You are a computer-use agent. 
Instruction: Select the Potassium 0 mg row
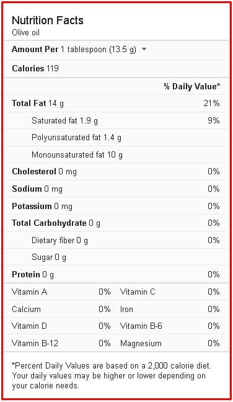point(116,206)
